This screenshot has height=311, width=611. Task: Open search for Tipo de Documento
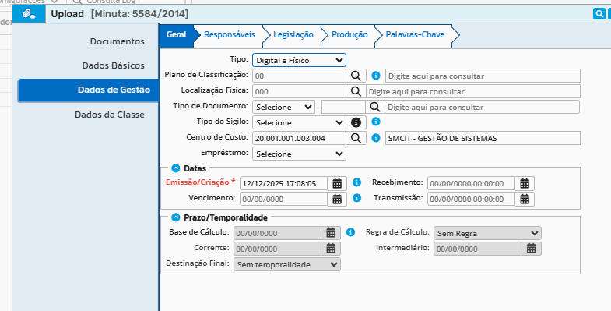tap(375, 107)
